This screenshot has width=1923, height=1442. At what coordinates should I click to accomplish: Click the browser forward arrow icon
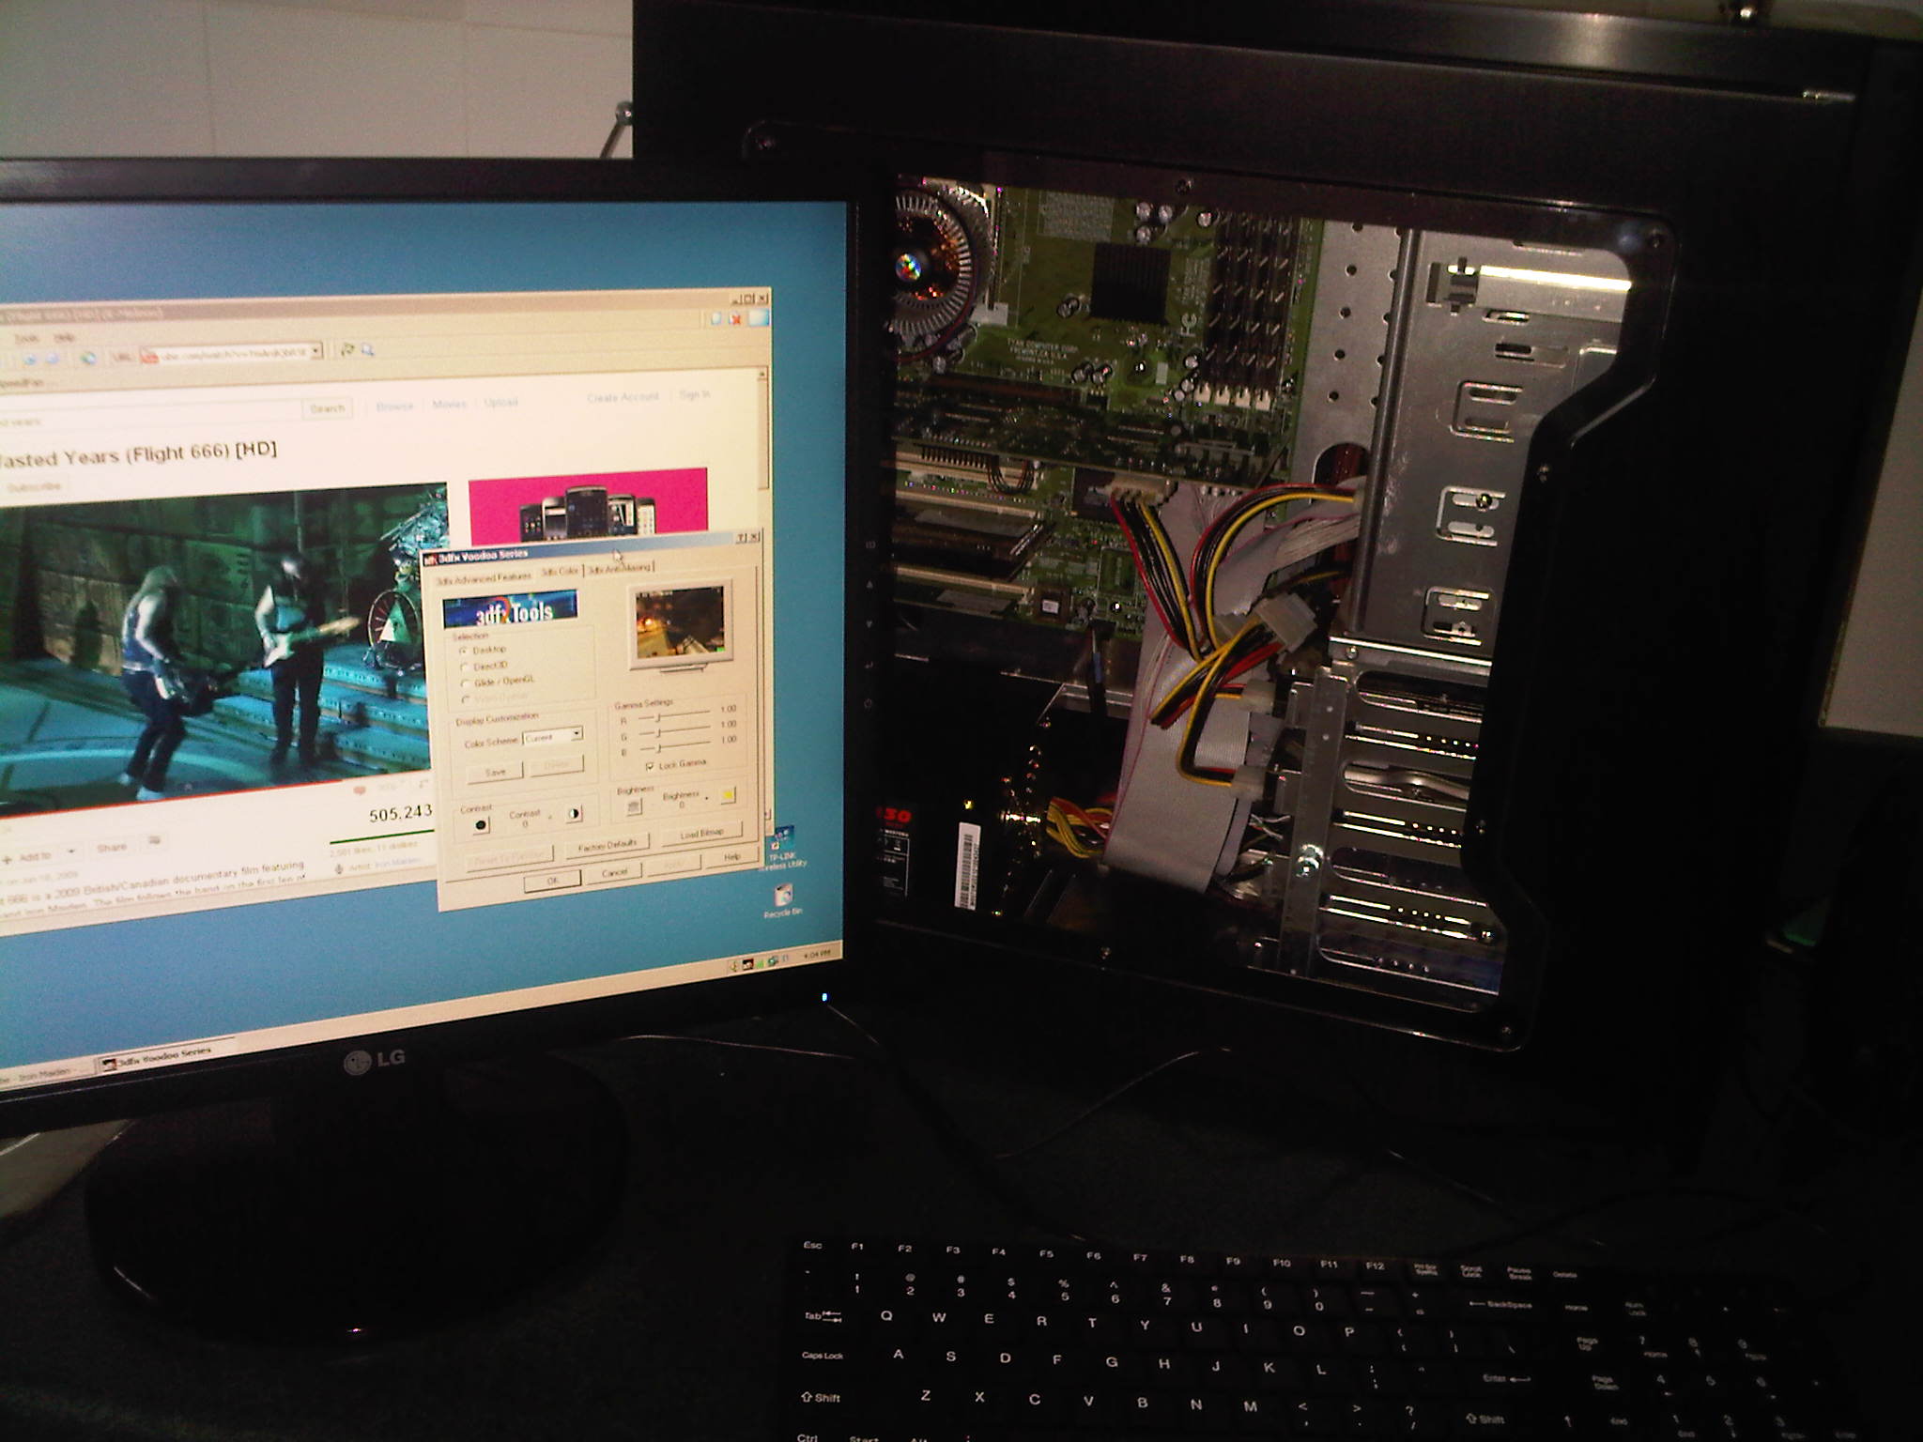tap(52, 359)
